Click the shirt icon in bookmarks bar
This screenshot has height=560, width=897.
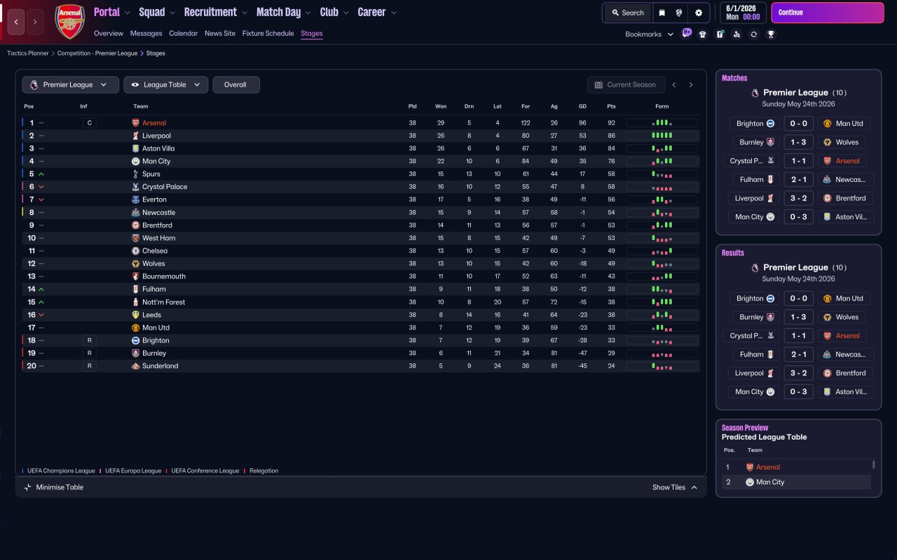click(x=703, y=34)
